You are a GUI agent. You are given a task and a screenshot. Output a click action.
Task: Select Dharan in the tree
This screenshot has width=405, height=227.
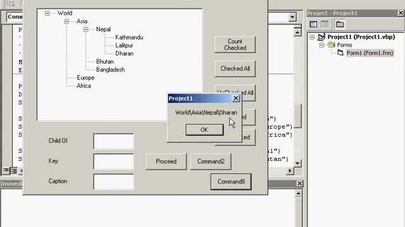(x=124, y=54)
